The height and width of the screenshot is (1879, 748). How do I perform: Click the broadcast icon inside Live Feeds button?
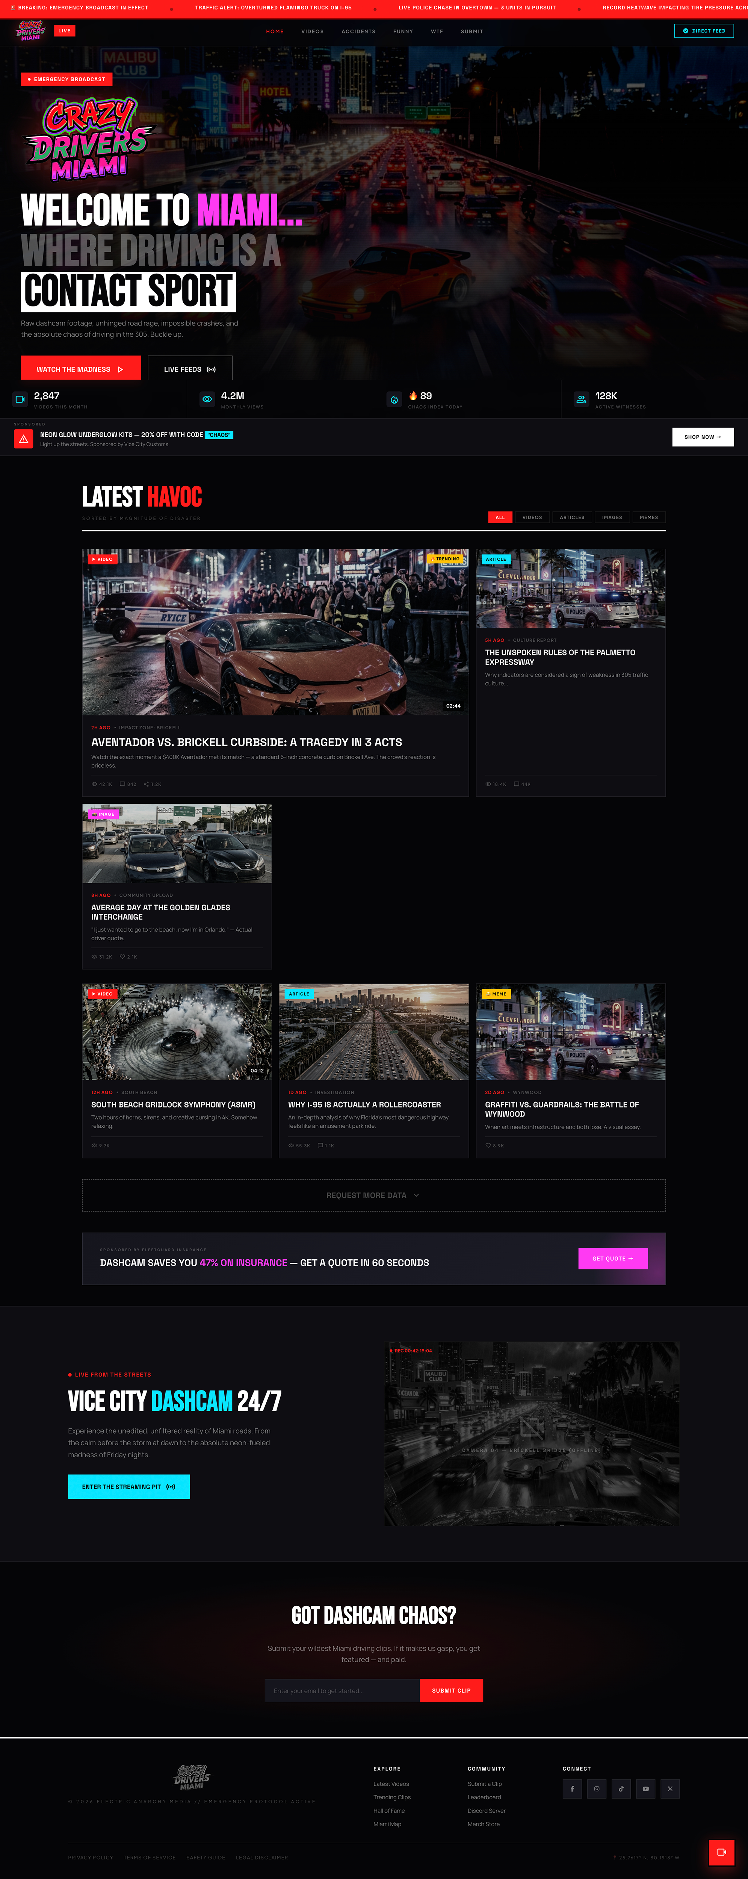(211, 369)
